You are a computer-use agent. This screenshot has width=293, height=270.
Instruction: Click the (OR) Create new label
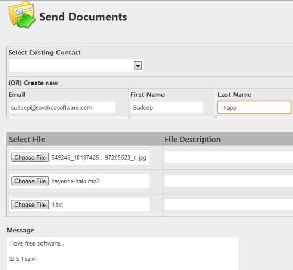pyautogui.click(x=33, y=83)
